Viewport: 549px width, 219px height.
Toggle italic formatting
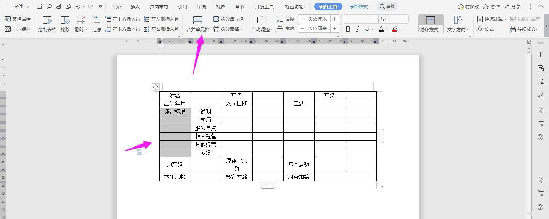point(357,29)
